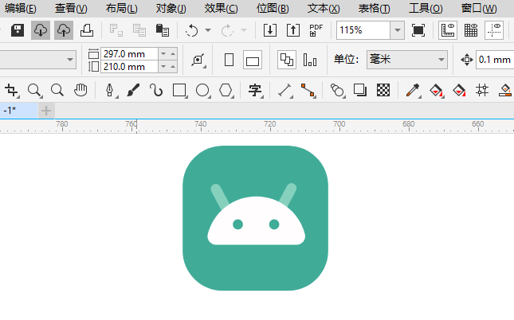Open the 表格(T) menu
The image size is (514, 320).
coord(375,8)
